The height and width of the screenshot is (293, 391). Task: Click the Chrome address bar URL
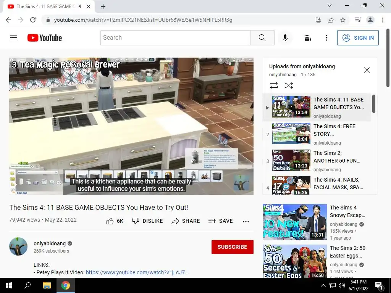point(143,20)
